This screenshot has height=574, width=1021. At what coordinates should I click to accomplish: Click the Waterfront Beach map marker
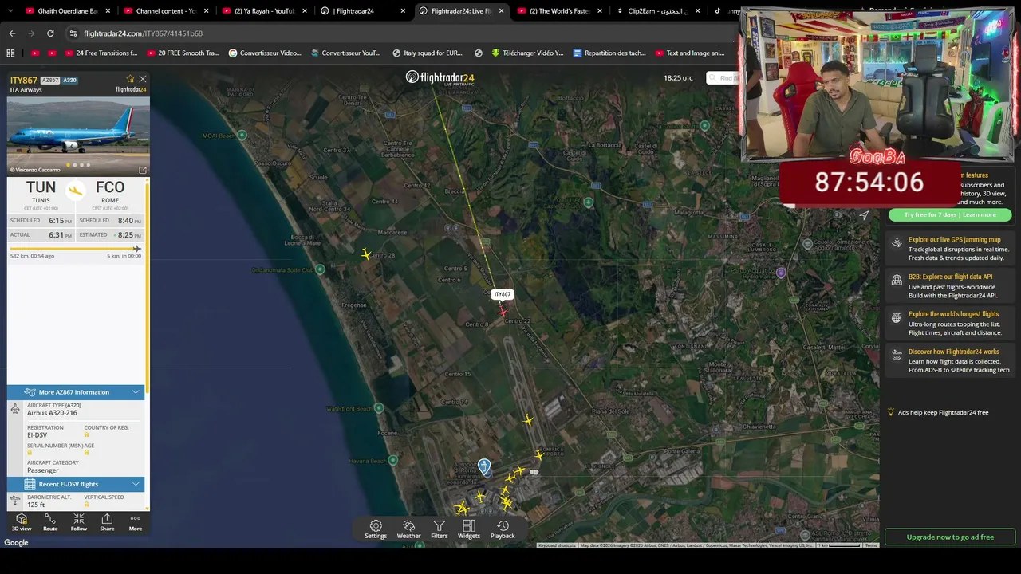click(379, 408)
